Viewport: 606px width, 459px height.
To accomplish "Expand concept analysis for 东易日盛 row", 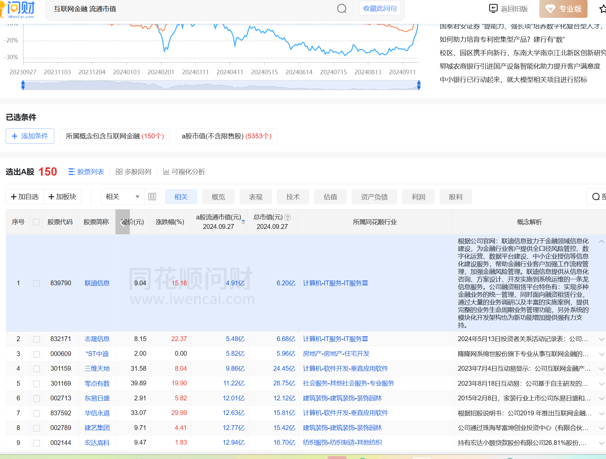I will [602, 398].
